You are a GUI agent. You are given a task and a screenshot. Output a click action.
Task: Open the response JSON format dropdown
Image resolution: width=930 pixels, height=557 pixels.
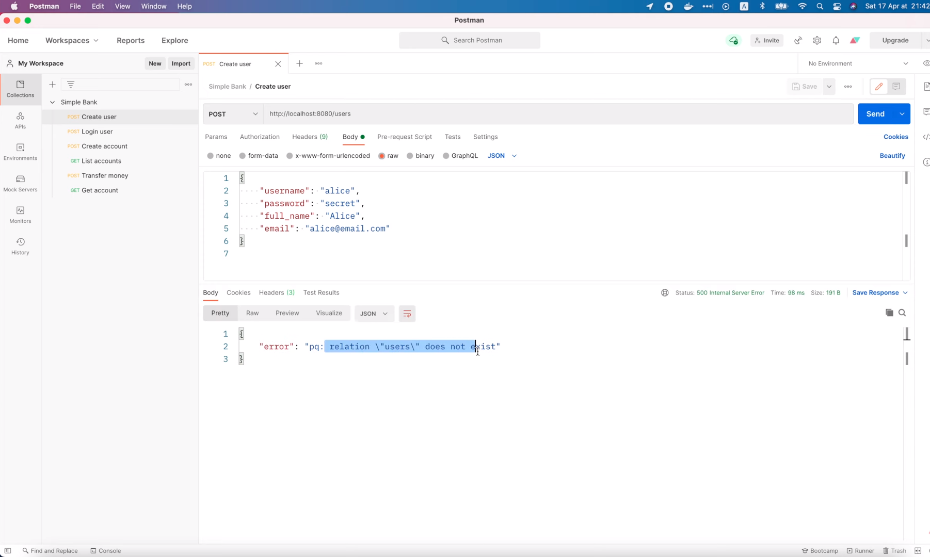[374, 314]
